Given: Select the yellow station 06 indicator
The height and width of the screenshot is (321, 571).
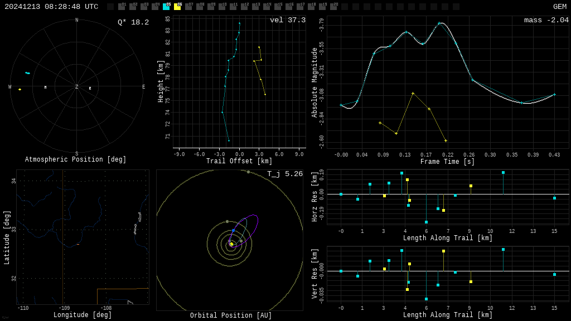Looking at the screenshot, I should [177, 7].
